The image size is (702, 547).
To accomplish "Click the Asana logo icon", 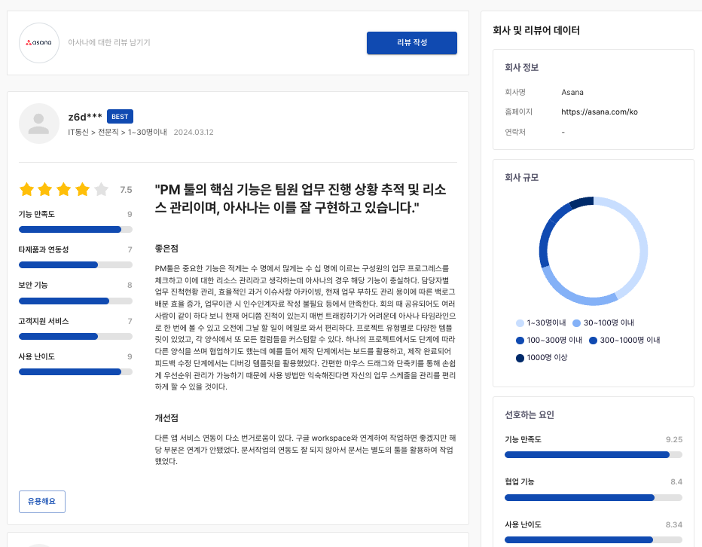I will click(x=38, y=43).
